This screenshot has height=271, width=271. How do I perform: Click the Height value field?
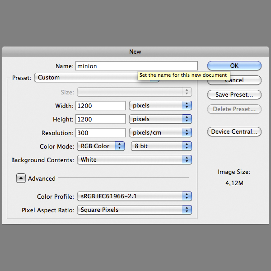point(101,119)
